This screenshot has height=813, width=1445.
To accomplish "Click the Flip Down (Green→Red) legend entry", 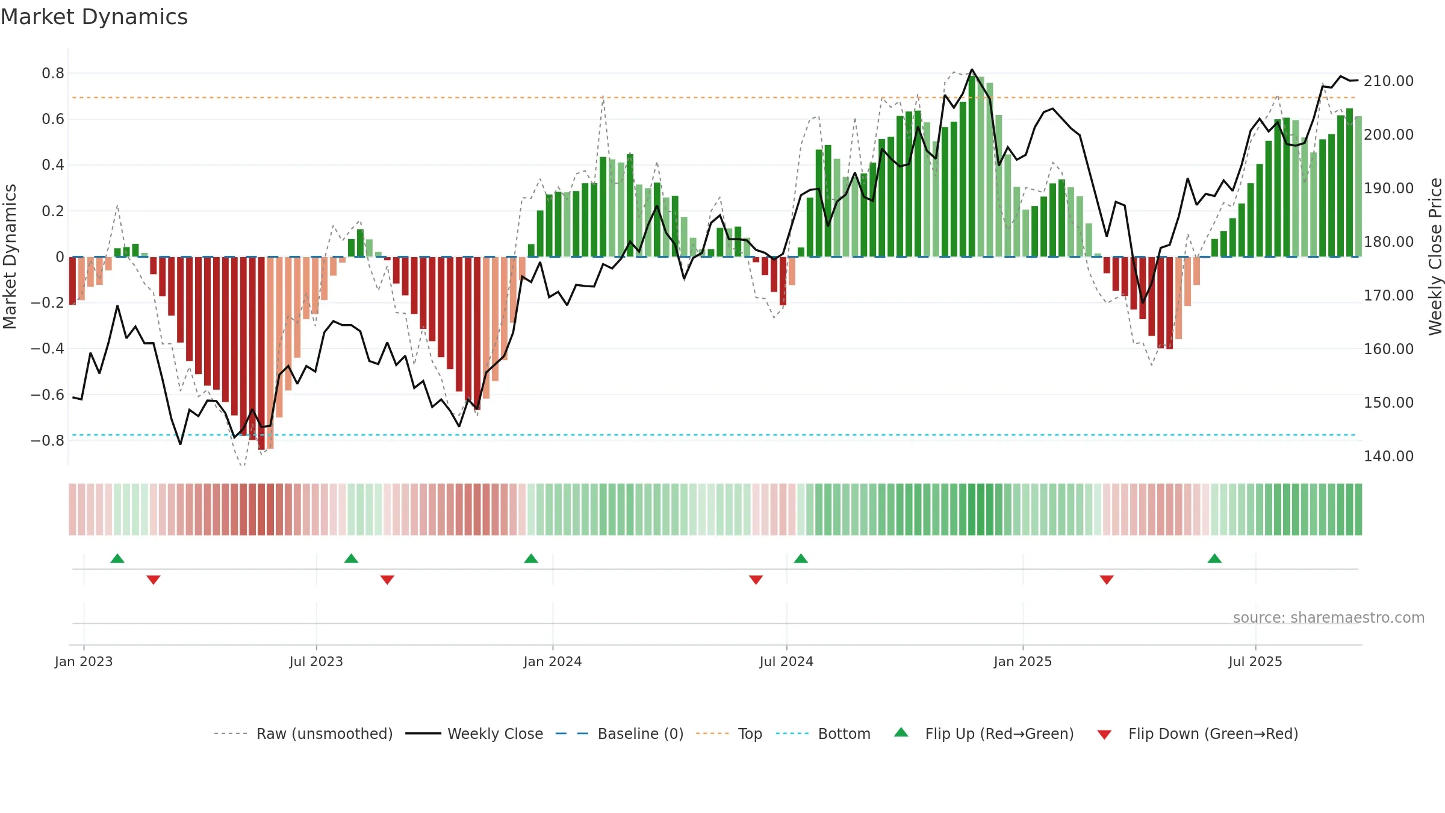I will pos(1198,734).
